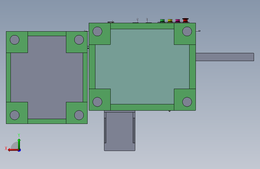This screenshot has height=169, width=260.
Task: Pick the top-right hole of the right frame
Action: tap(187, 31)
